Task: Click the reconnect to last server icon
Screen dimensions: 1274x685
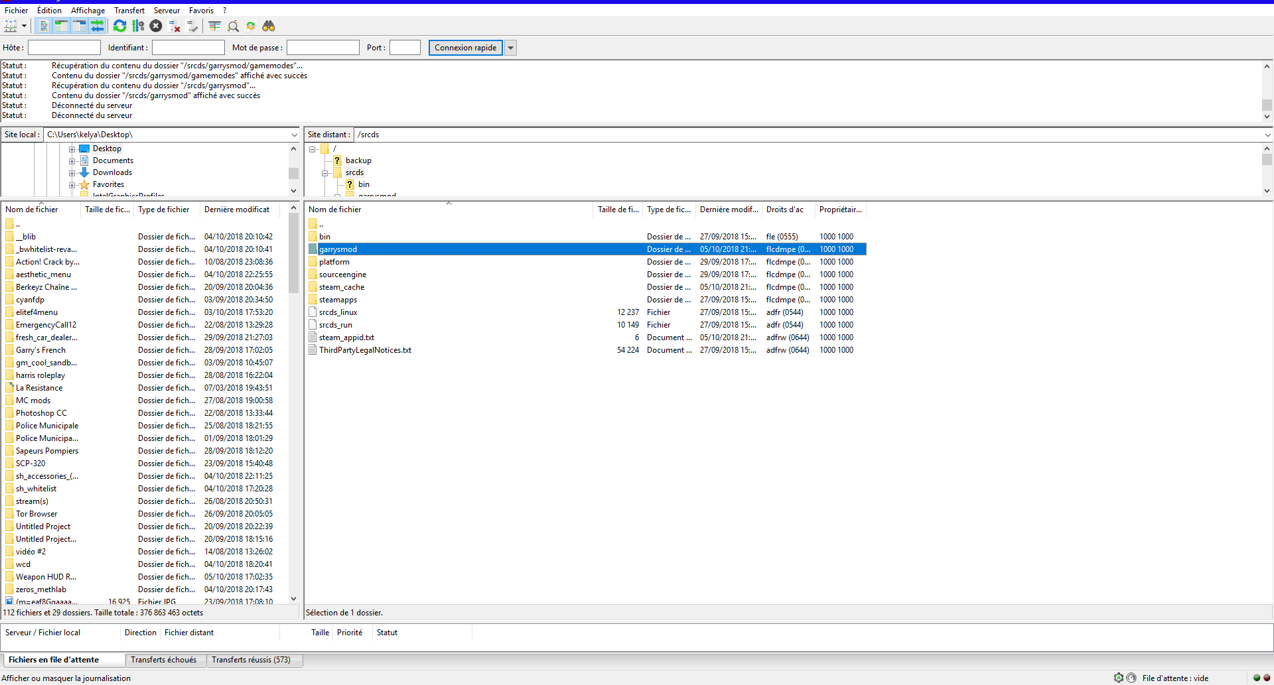Action: [192, 26]
